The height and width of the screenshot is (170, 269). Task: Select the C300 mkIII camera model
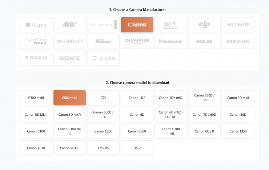(x=36, y=98)
